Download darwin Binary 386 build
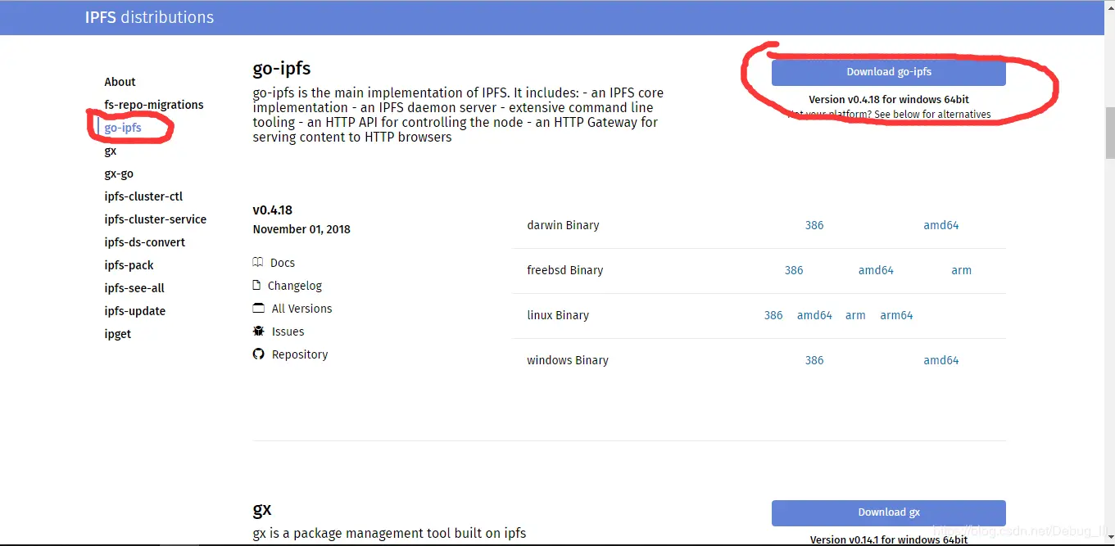This screenshot has width=1115, height=546. point(814,225)
